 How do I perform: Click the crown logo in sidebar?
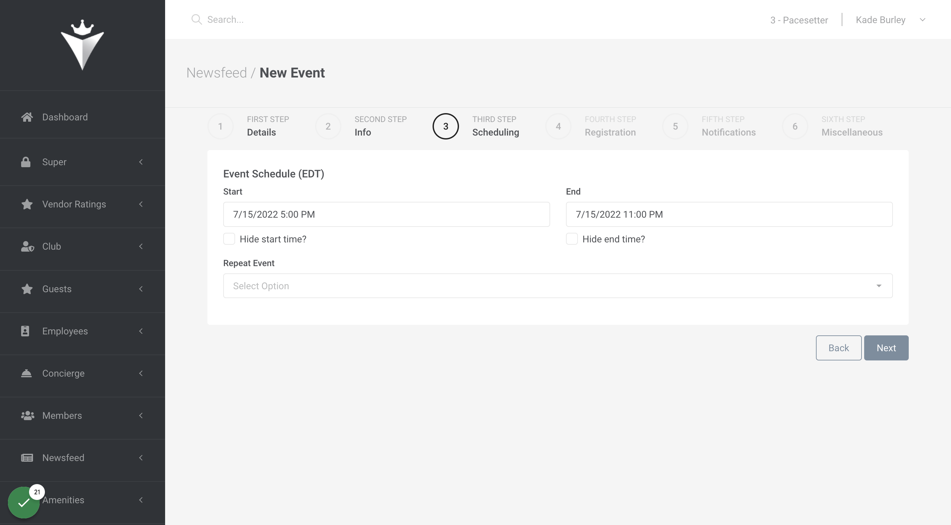click(x=82, y=45)
